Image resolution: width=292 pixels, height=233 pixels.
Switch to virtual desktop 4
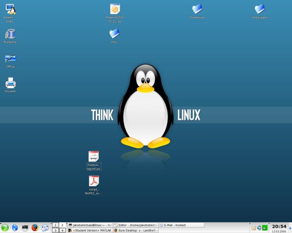coord(62,231)
